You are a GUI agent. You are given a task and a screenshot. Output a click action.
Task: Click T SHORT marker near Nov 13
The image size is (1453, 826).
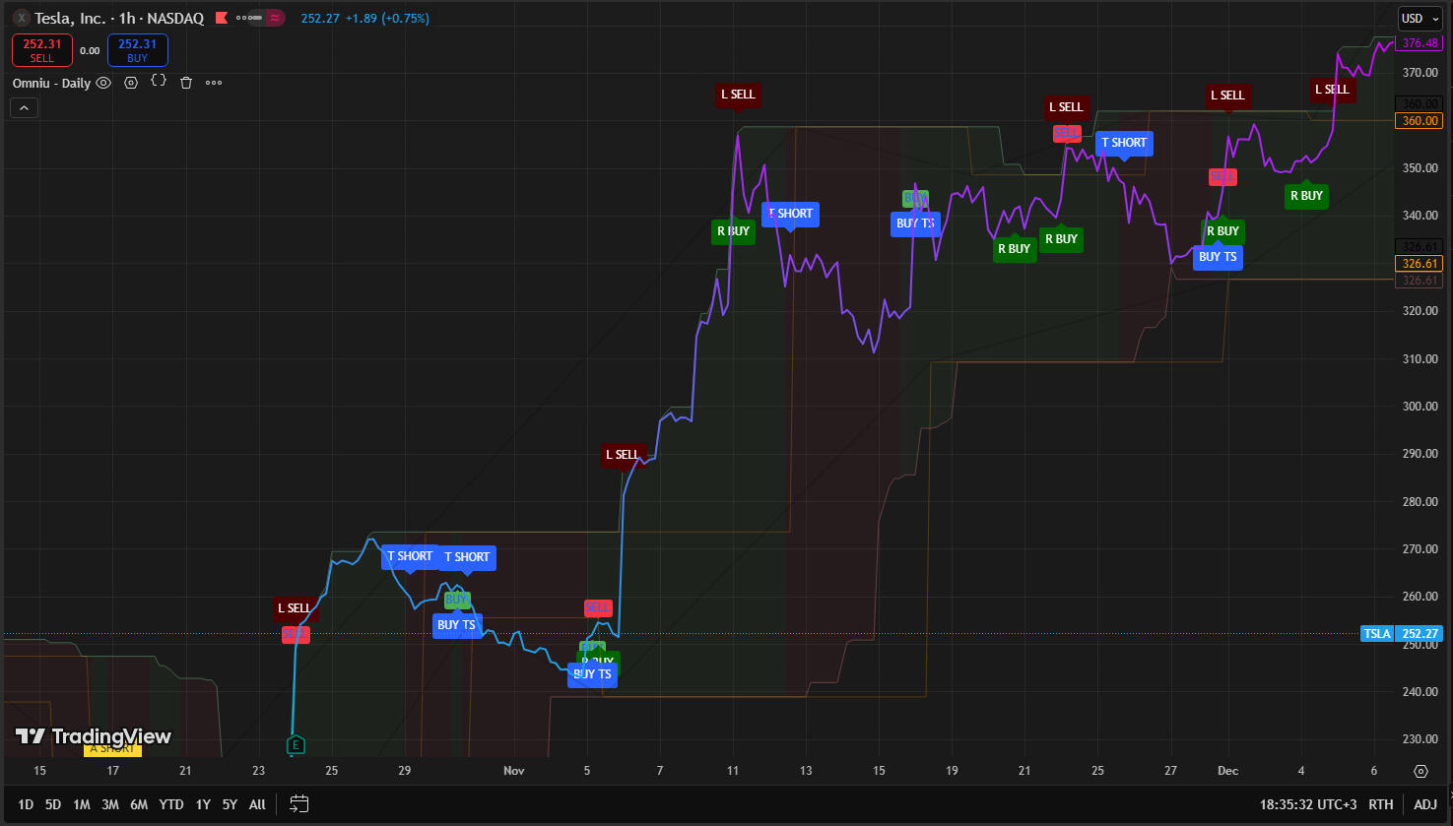pyautogui.click(x=790, y=215)
